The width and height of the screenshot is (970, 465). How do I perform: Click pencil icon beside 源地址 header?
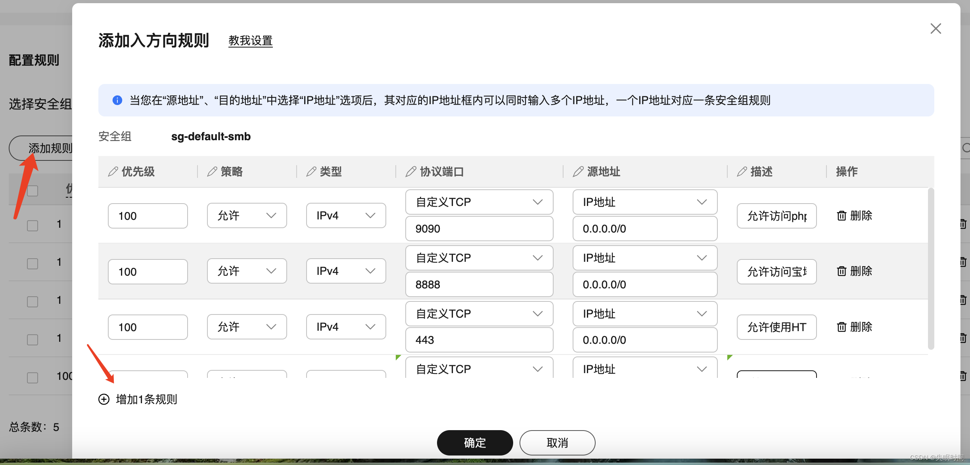pos(578,172)
